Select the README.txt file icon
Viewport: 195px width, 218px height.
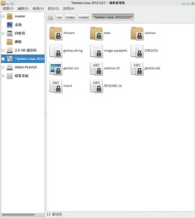(x=96, y=86)
